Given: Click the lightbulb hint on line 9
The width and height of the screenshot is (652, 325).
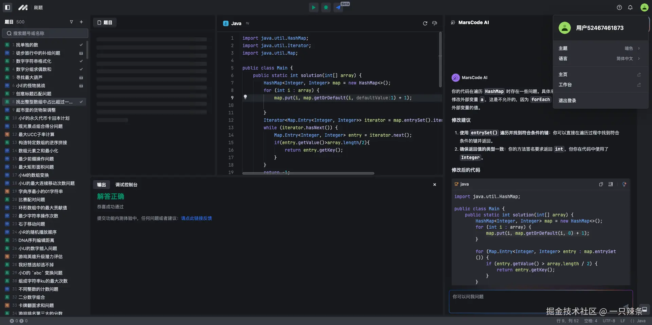Looking at the screenshot, I should [x=245, y=97].
